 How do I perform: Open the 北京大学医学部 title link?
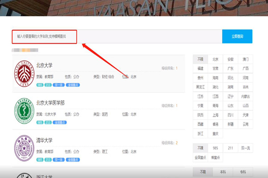50,103
